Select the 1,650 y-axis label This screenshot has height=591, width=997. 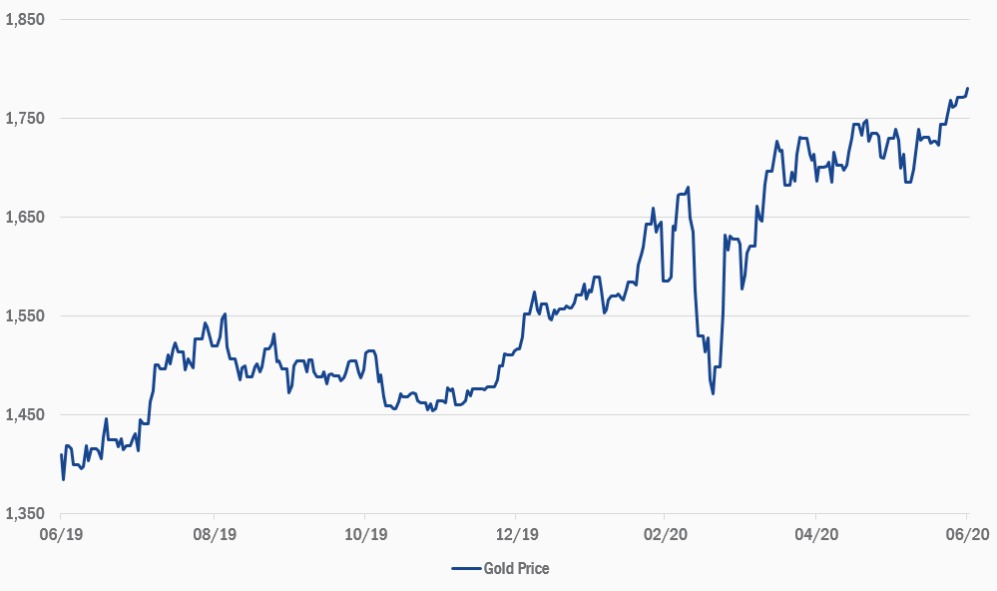coord(25,217)
